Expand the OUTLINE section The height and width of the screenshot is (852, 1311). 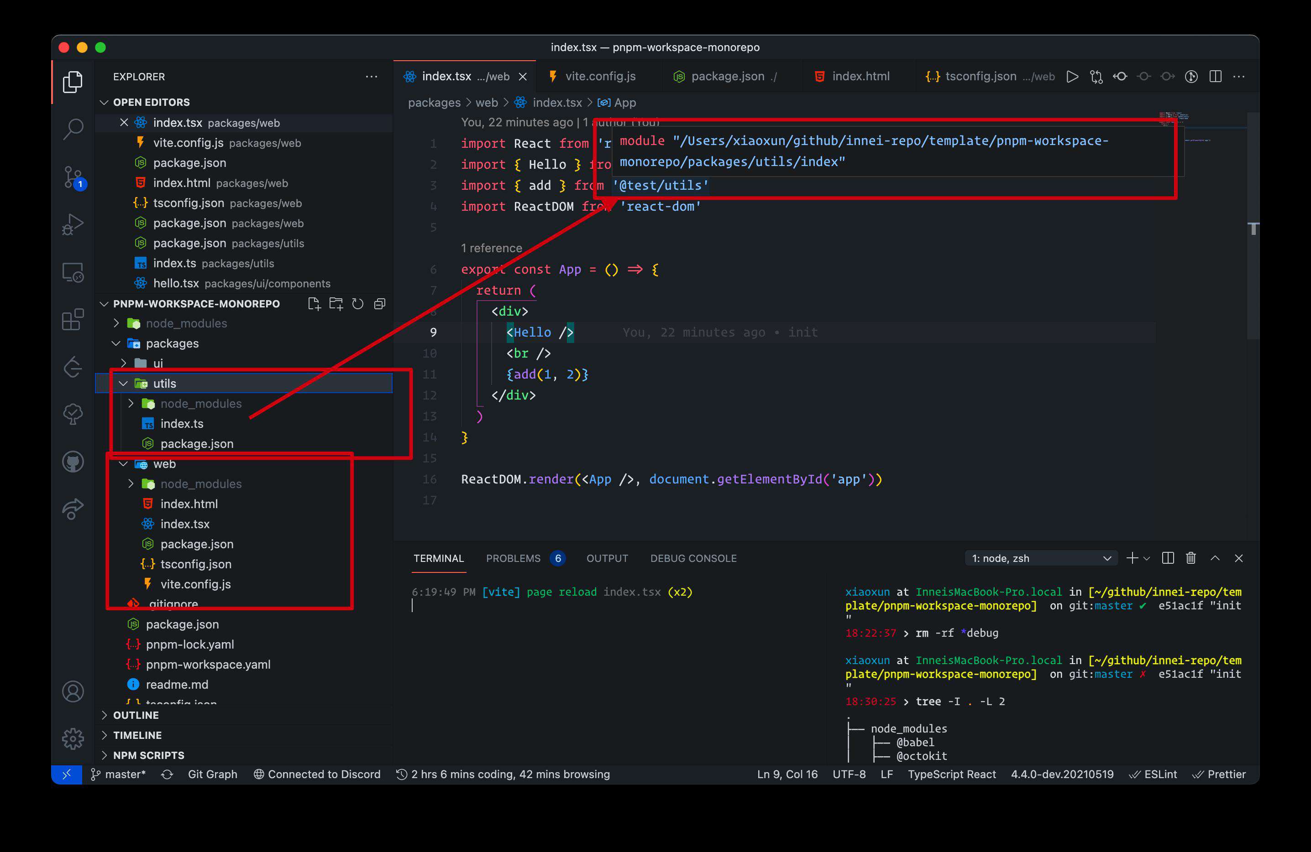tap(244, 715)
